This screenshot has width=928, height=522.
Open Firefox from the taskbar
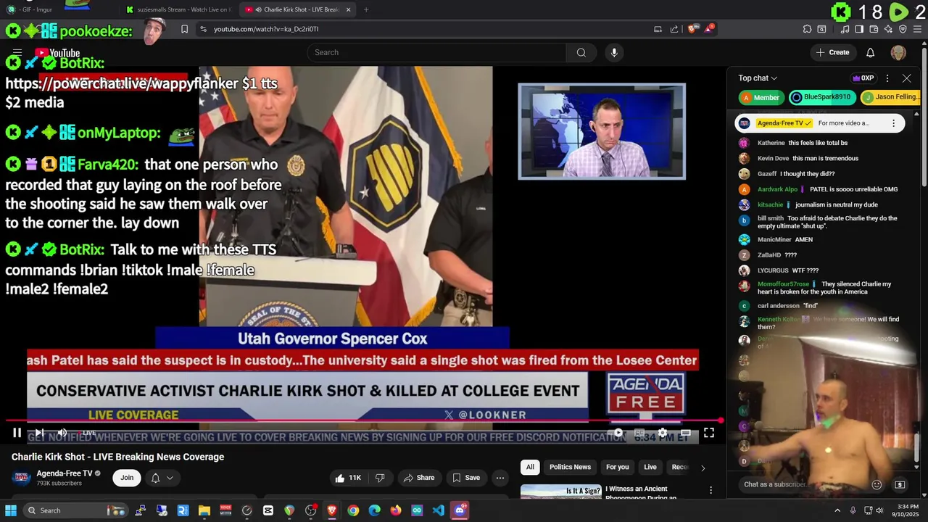395,510
